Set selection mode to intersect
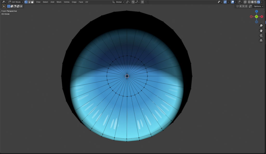 pyautogui.click(x=21, y=6)
